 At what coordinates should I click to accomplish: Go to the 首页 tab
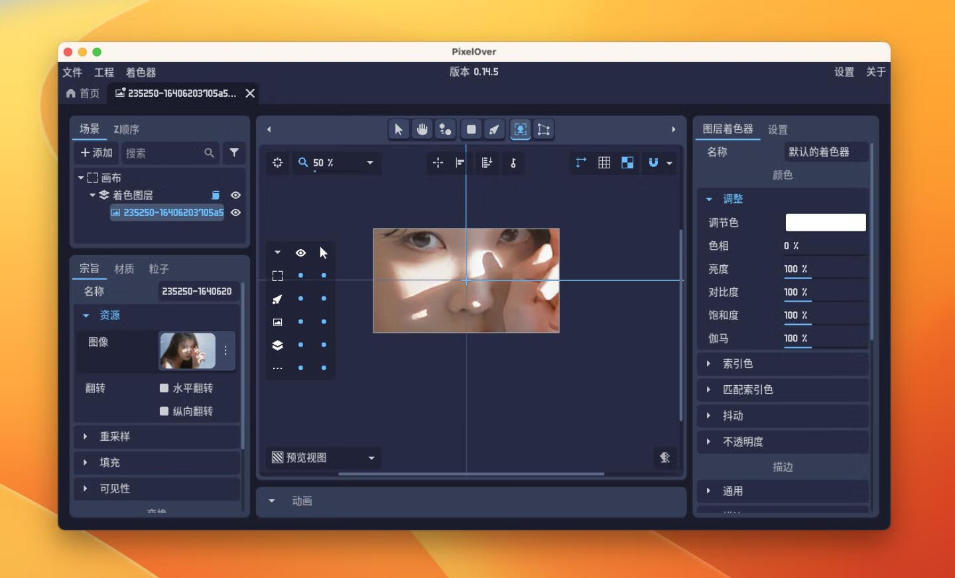(83, 93)
